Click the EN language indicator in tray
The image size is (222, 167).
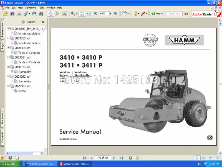pos(200,164)
